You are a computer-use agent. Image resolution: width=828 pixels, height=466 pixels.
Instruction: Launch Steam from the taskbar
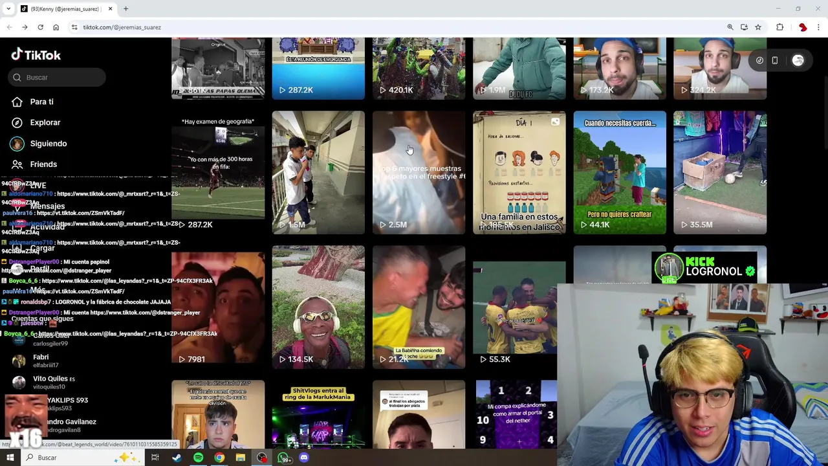click(x=177, y=458)
